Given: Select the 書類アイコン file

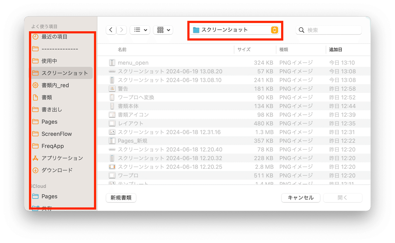Looking at the screenshot, I should tap(234, 115).
